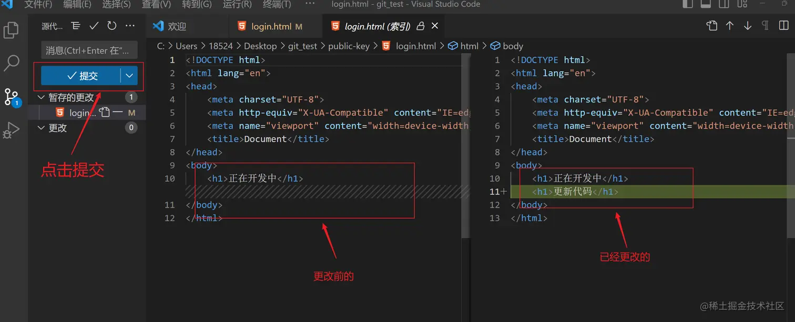This screenshot has height=322, width=795.
Task: Open the 转到(G) menu
Action: coord(197,4)
